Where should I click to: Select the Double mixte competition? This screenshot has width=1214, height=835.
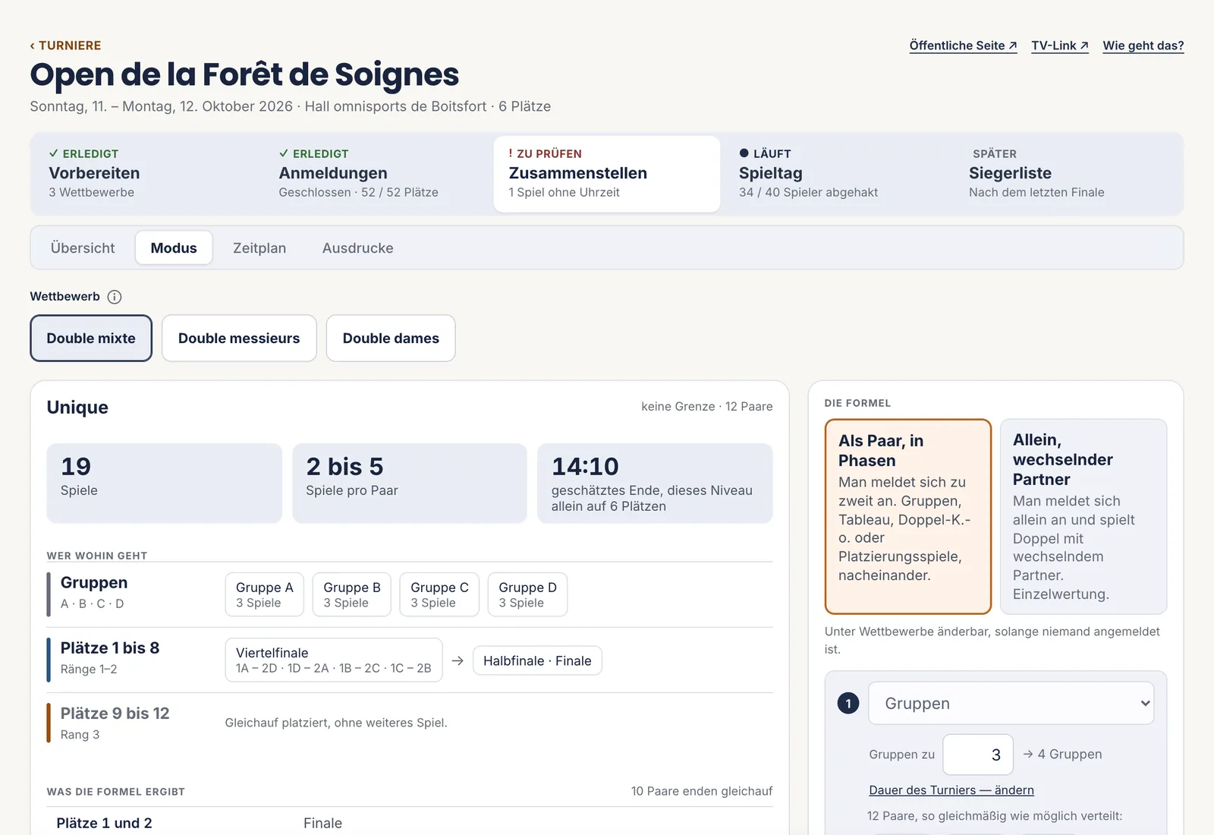[91, 339]
